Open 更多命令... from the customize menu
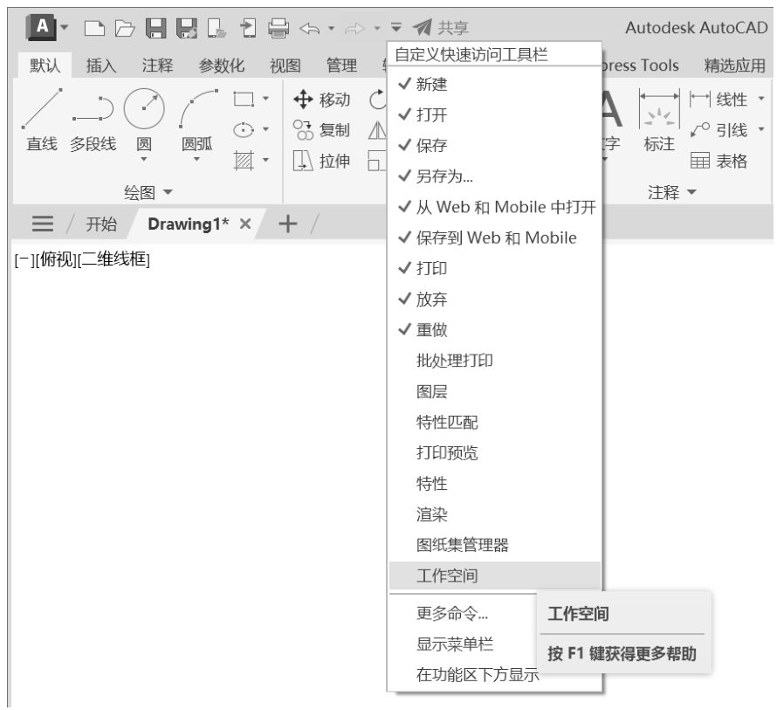The width and height of the screenshot is (777, 710). pos(452,613)
